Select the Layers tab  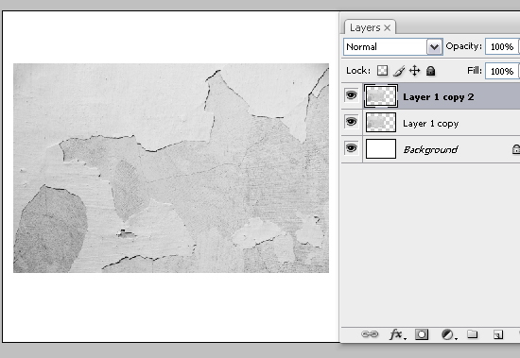point(365,27)
